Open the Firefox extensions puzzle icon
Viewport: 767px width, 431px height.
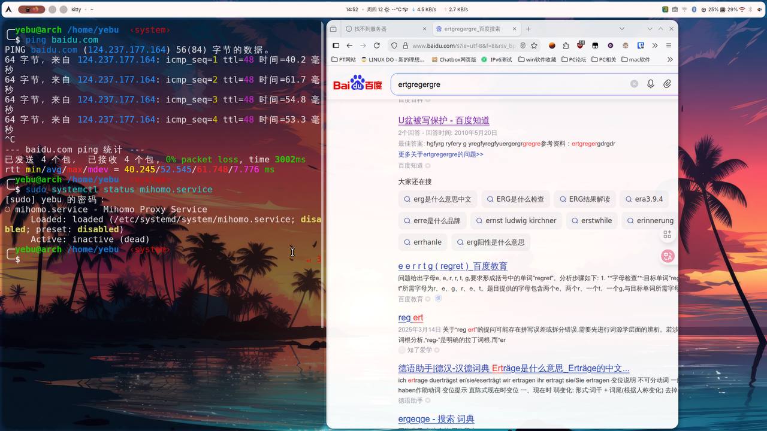[x=566, y=45]
